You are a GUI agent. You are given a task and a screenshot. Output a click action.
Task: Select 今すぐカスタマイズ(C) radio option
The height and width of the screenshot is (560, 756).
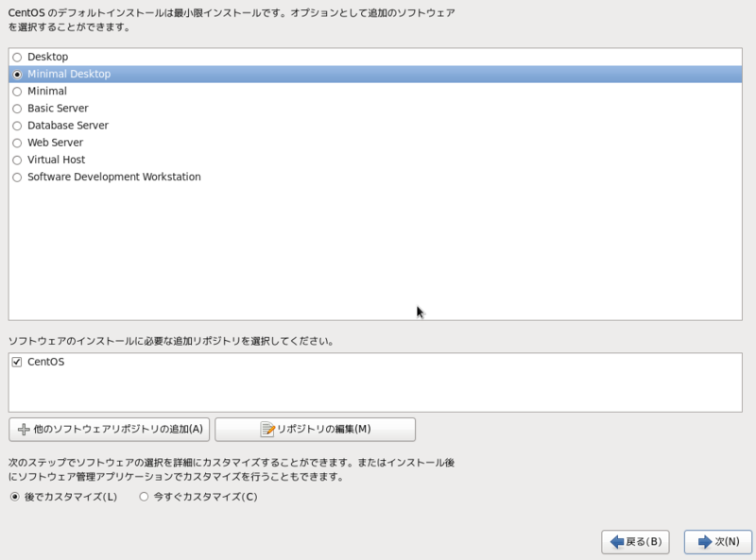[x=144, y=497]
